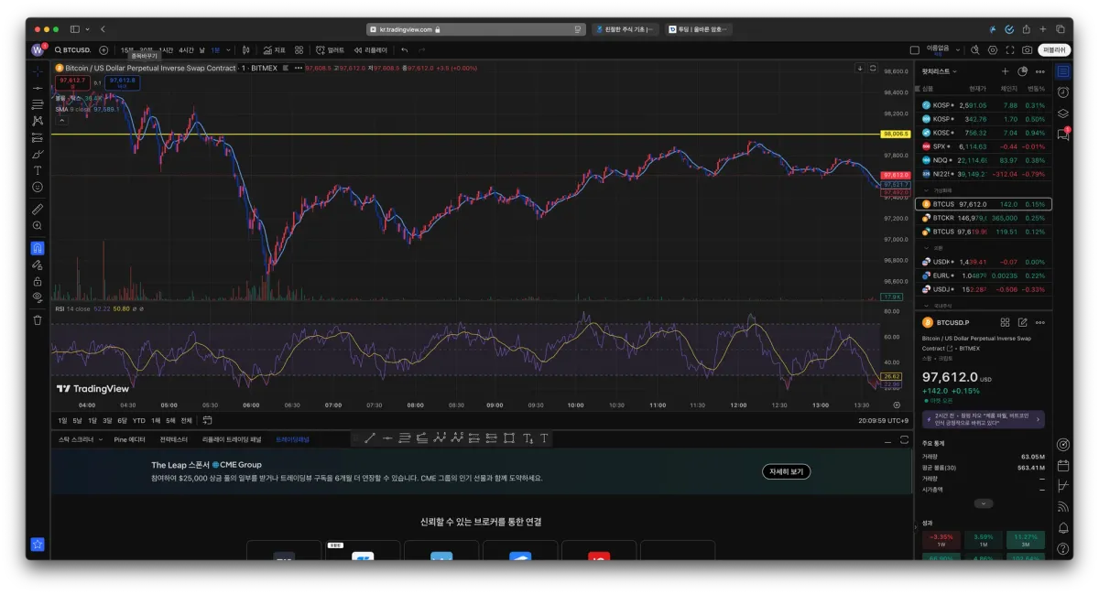Take a chart snapshot with camera icon
Screen dimensions: 1099x594
pos(1028,50)
